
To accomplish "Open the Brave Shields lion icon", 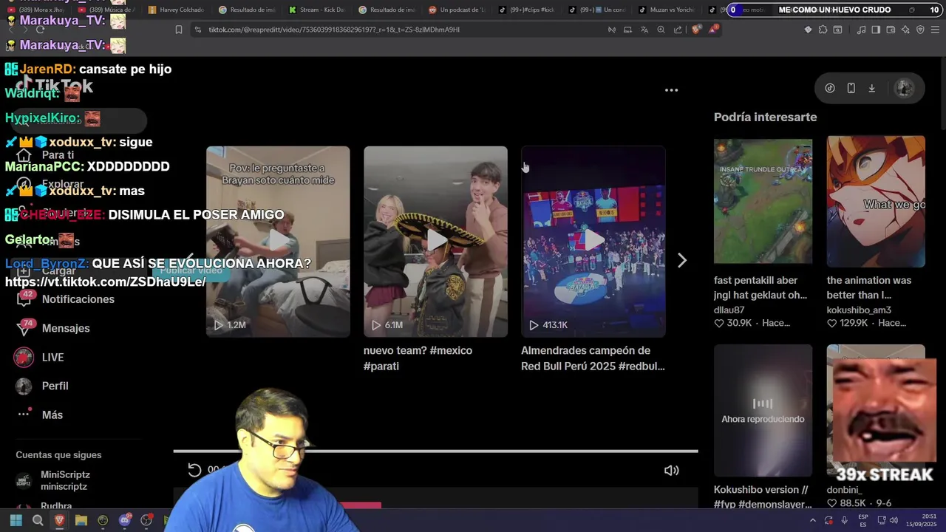I will 696,30.
